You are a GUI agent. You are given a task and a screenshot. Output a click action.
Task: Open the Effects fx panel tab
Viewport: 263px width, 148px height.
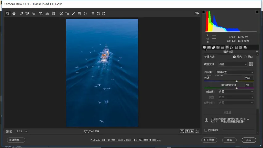232,47
